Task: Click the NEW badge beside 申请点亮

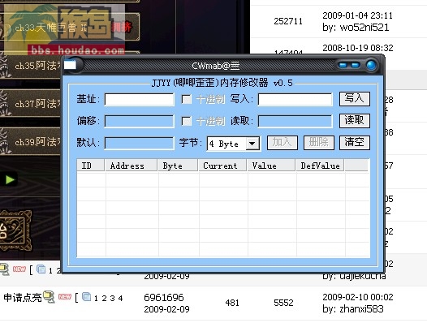Action: [x=65, y=297]
